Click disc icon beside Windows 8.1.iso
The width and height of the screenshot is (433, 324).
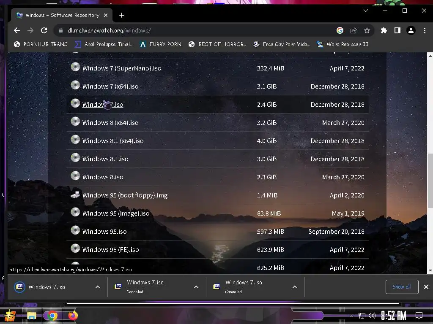(x=75, y=158)
